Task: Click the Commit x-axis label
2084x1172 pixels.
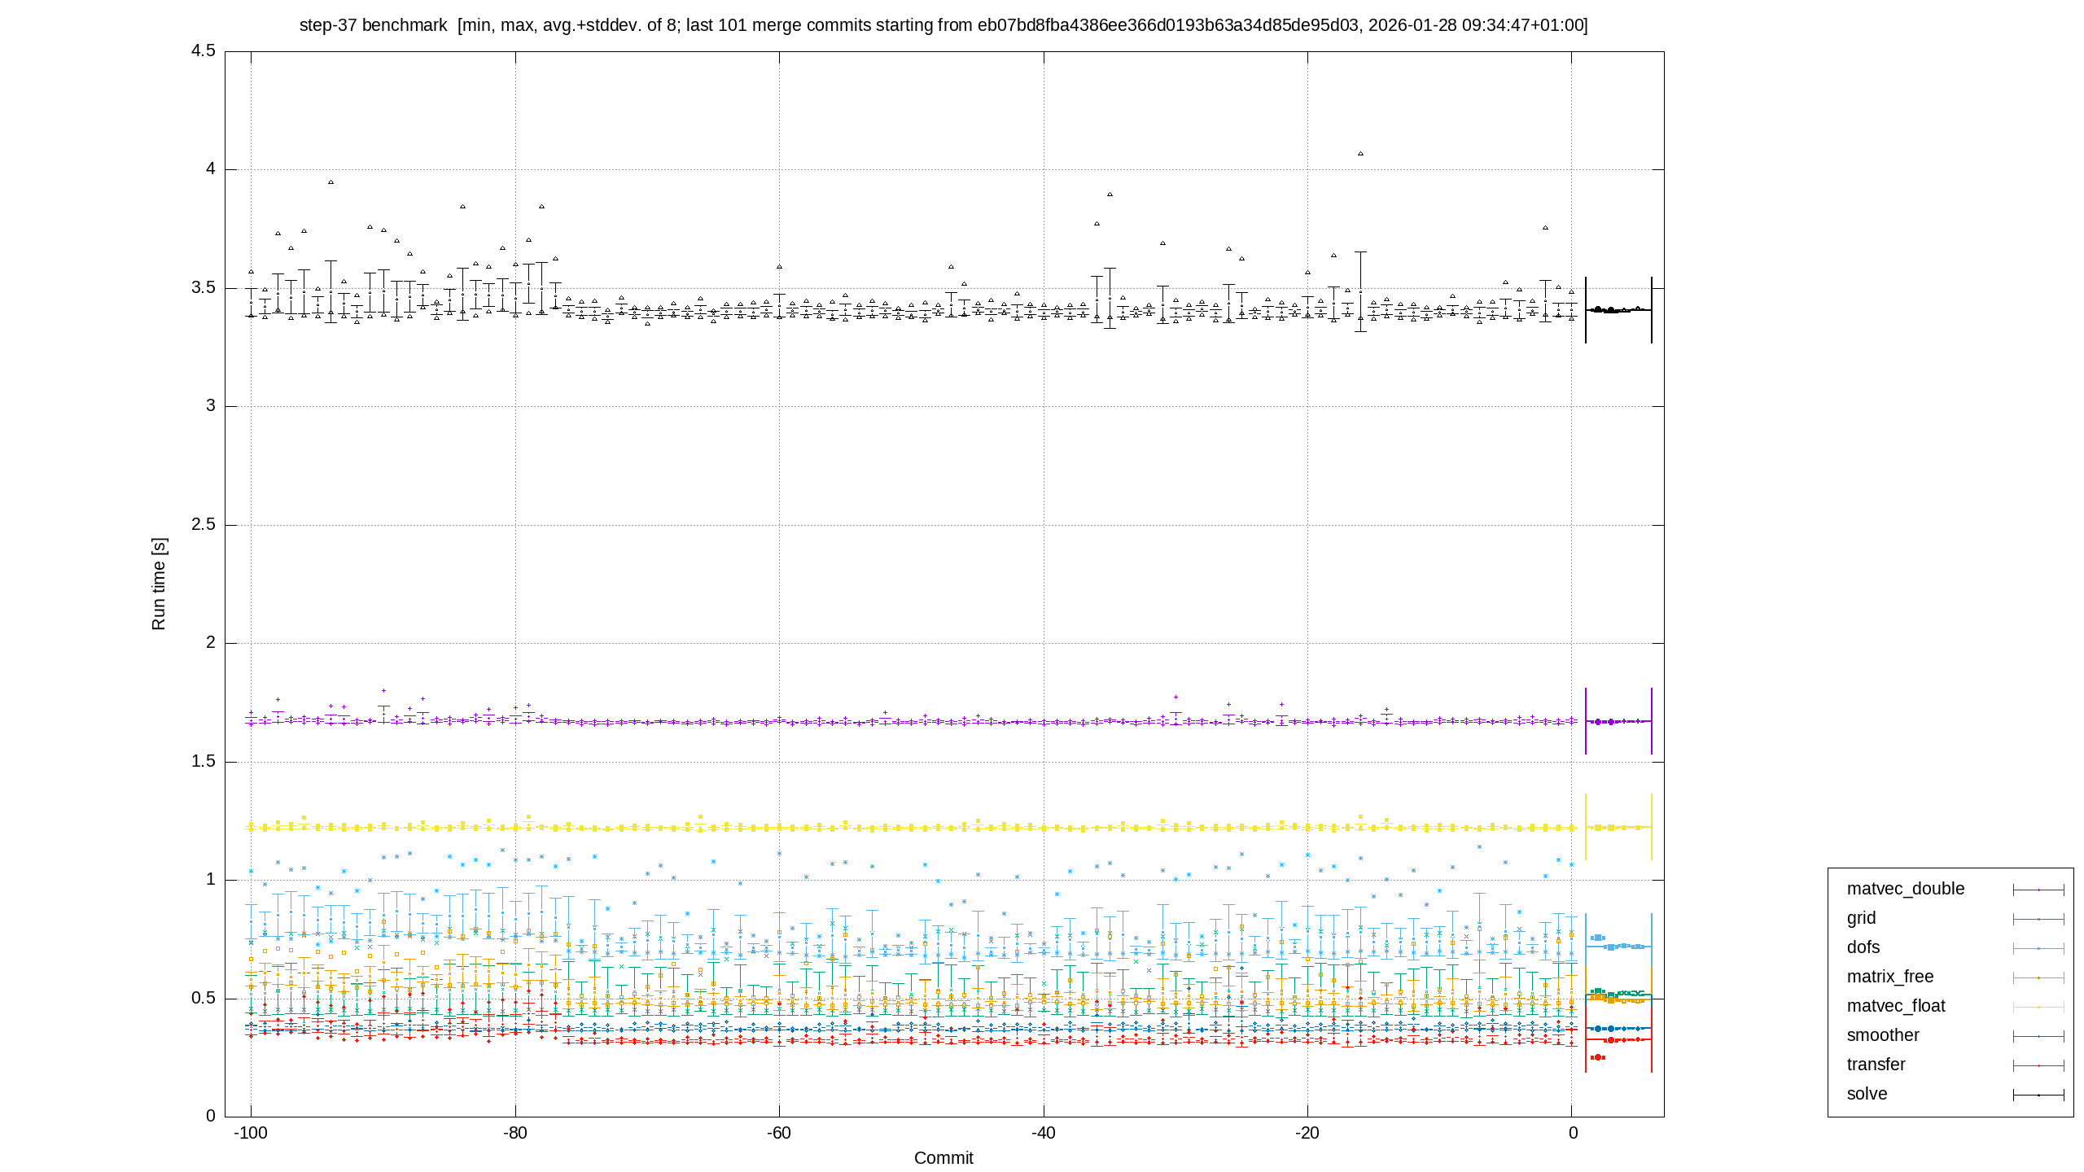Action: click(x=943, y=1158)
